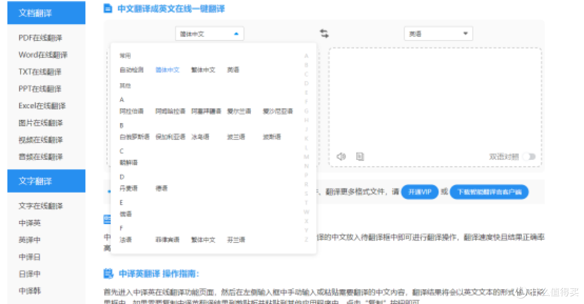
Task: Open 文字在线翻译 in sidebar
Action: coord(41,206)
